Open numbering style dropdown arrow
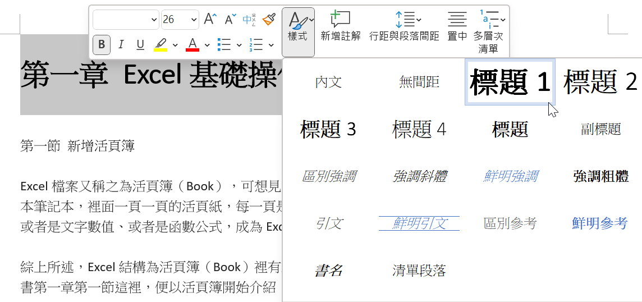The width and height of the screenshot is (642, 302). (271, 45)
